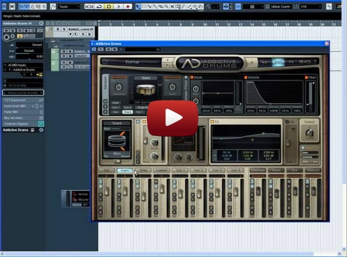Click the Stop button in the Cubase transport
The image size is (347, 257).
click(109, 7)
